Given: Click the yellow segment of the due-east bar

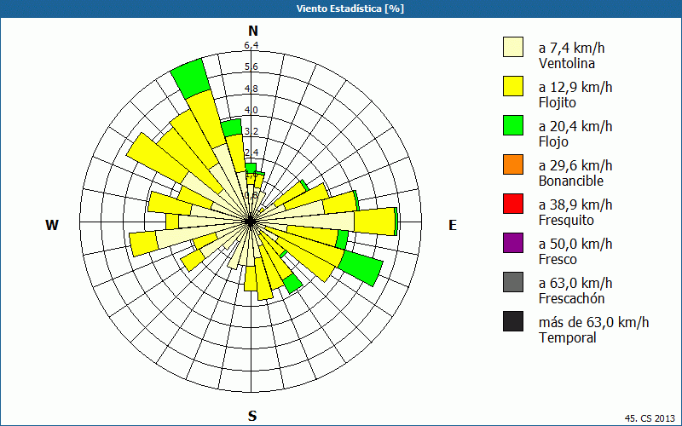Looking at the screenshot, I should 374,222.
